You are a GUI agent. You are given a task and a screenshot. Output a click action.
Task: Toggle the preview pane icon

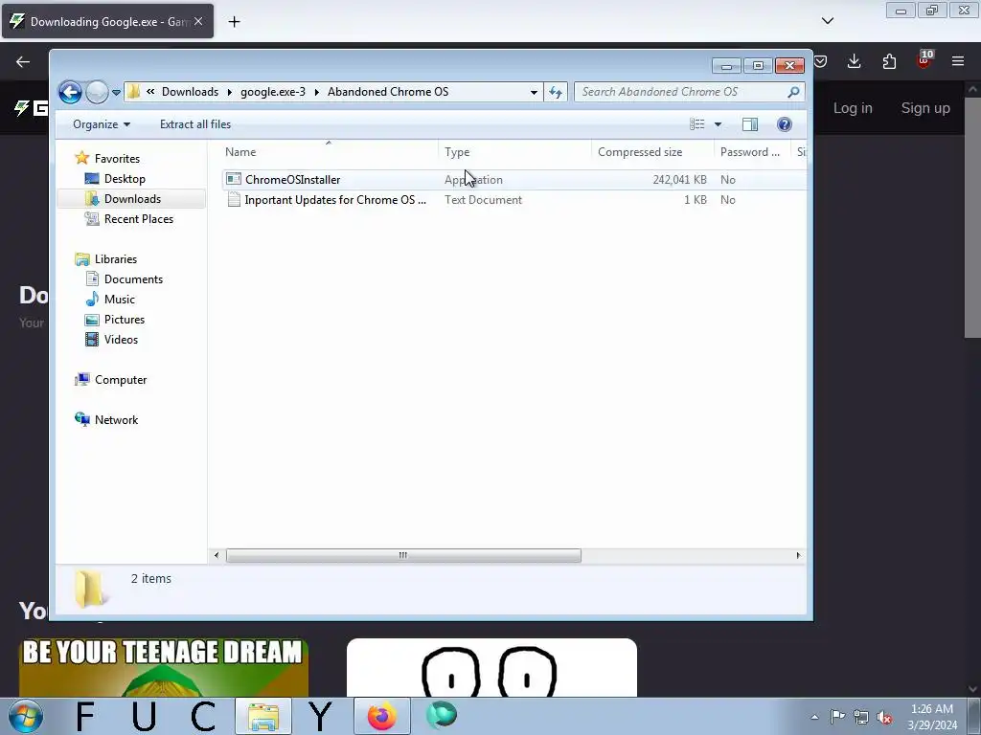click(750, 124)
